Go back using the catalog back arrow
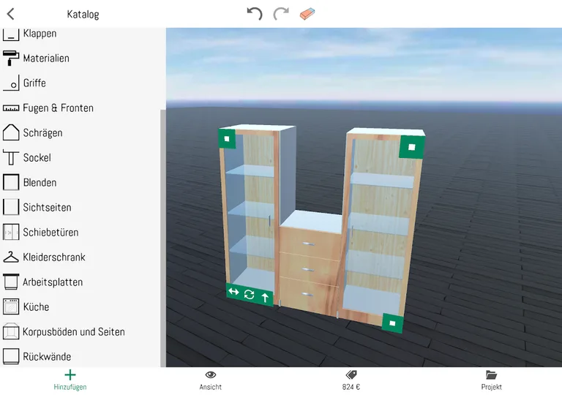Image resolution: width=562 pixels, height=395 pixels. click(x=10, y=15)
